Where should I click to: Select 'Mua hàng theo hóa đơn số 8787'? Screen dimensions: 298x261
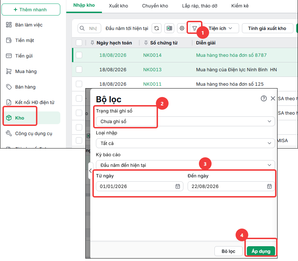231,55
